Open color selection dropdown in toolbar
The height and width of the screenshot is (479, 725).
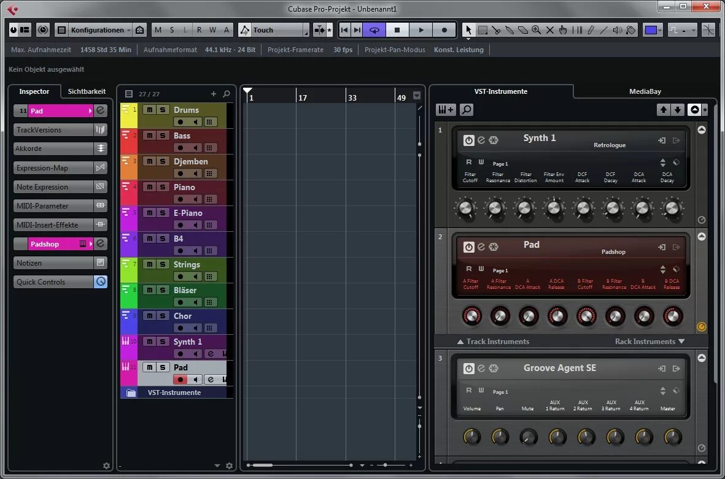pyautogui.click(x=659, y=30)
